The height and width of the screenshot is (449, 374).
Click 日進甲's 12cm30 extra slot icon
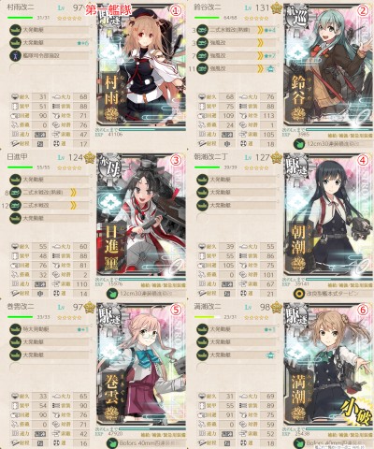pos(112,294)
